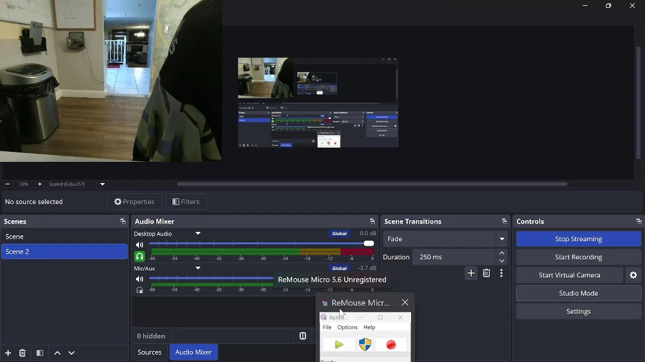Pop out the Scene Transitions dock panel
This screenshot has width=645, height=362.
[x=504, y=221]
